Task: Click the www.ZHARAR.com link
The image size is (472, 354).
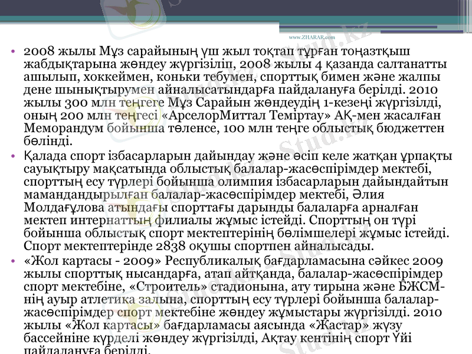Action: 312,37
